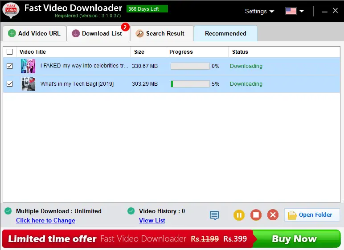Open the US flag language selector
This screenshot has height=250, width=344.
tap(291, 11)
